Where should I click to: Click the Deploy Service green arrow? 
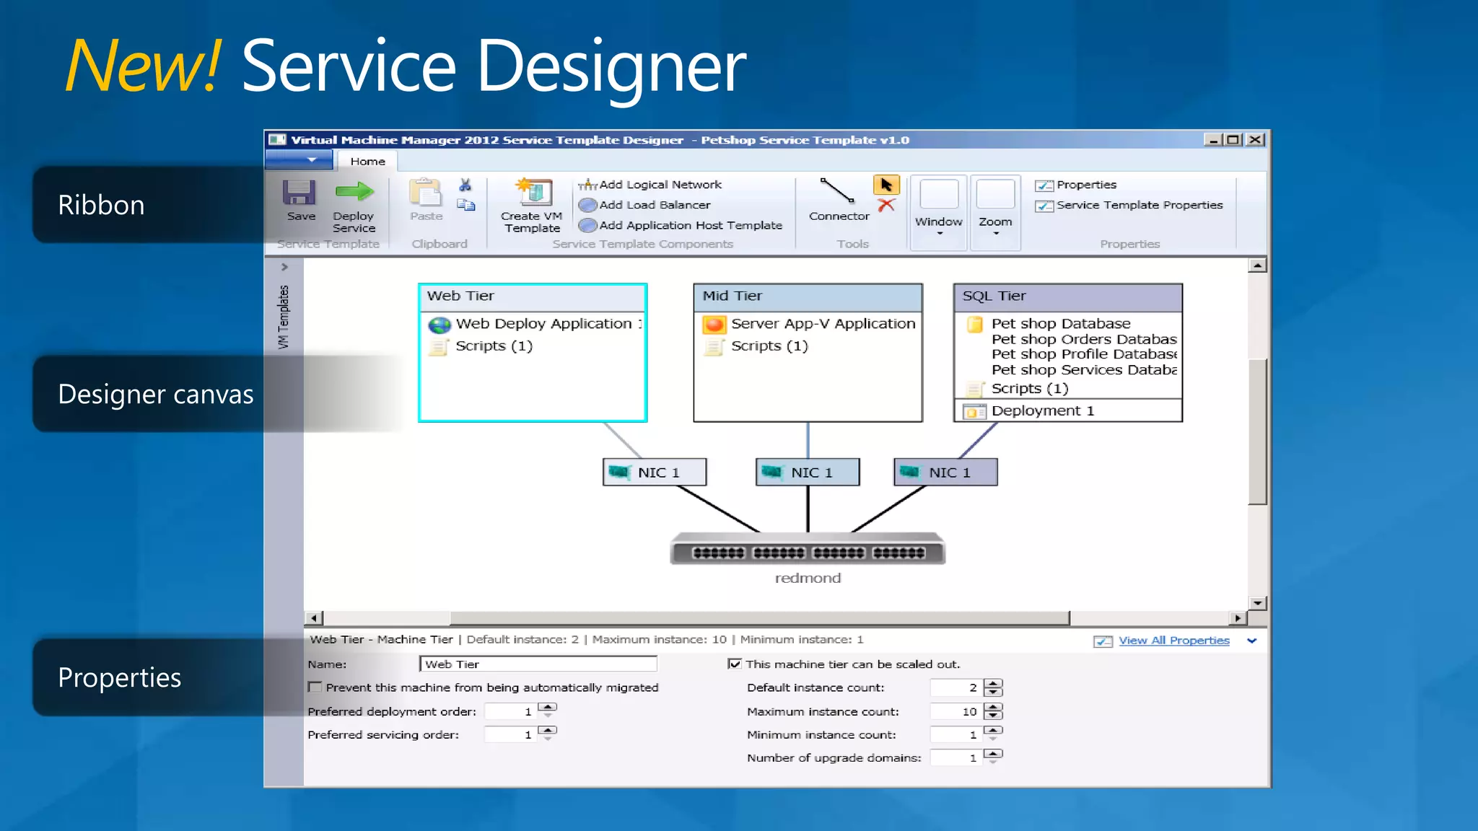(354, 192)
